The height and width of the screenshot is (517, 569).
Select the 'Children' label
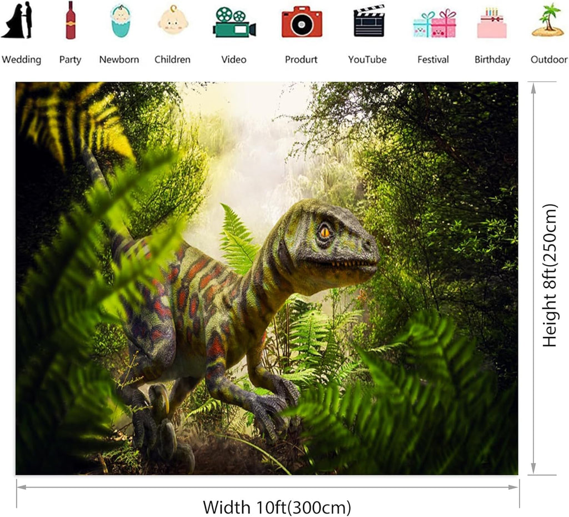[x=172, y=59]
